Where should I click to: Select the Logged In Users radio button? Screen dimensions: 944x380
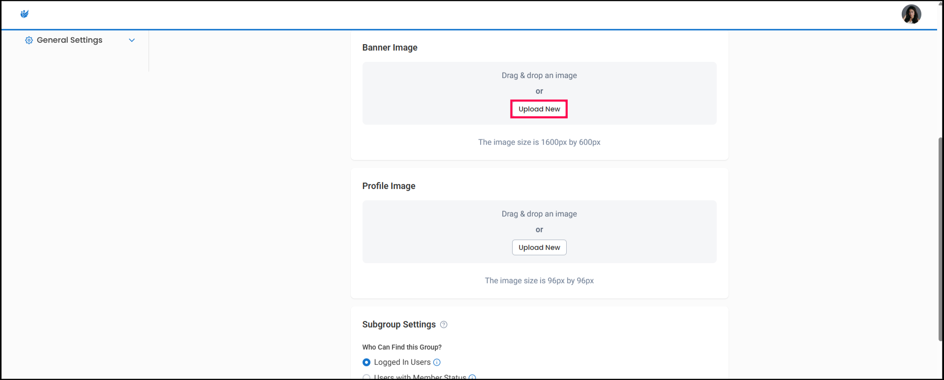[366, 362]
